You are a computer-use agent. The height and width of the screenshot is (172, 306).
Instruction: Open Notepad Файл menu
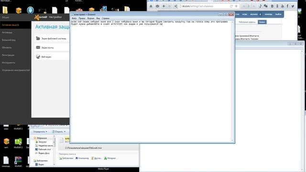coord(74,18)
